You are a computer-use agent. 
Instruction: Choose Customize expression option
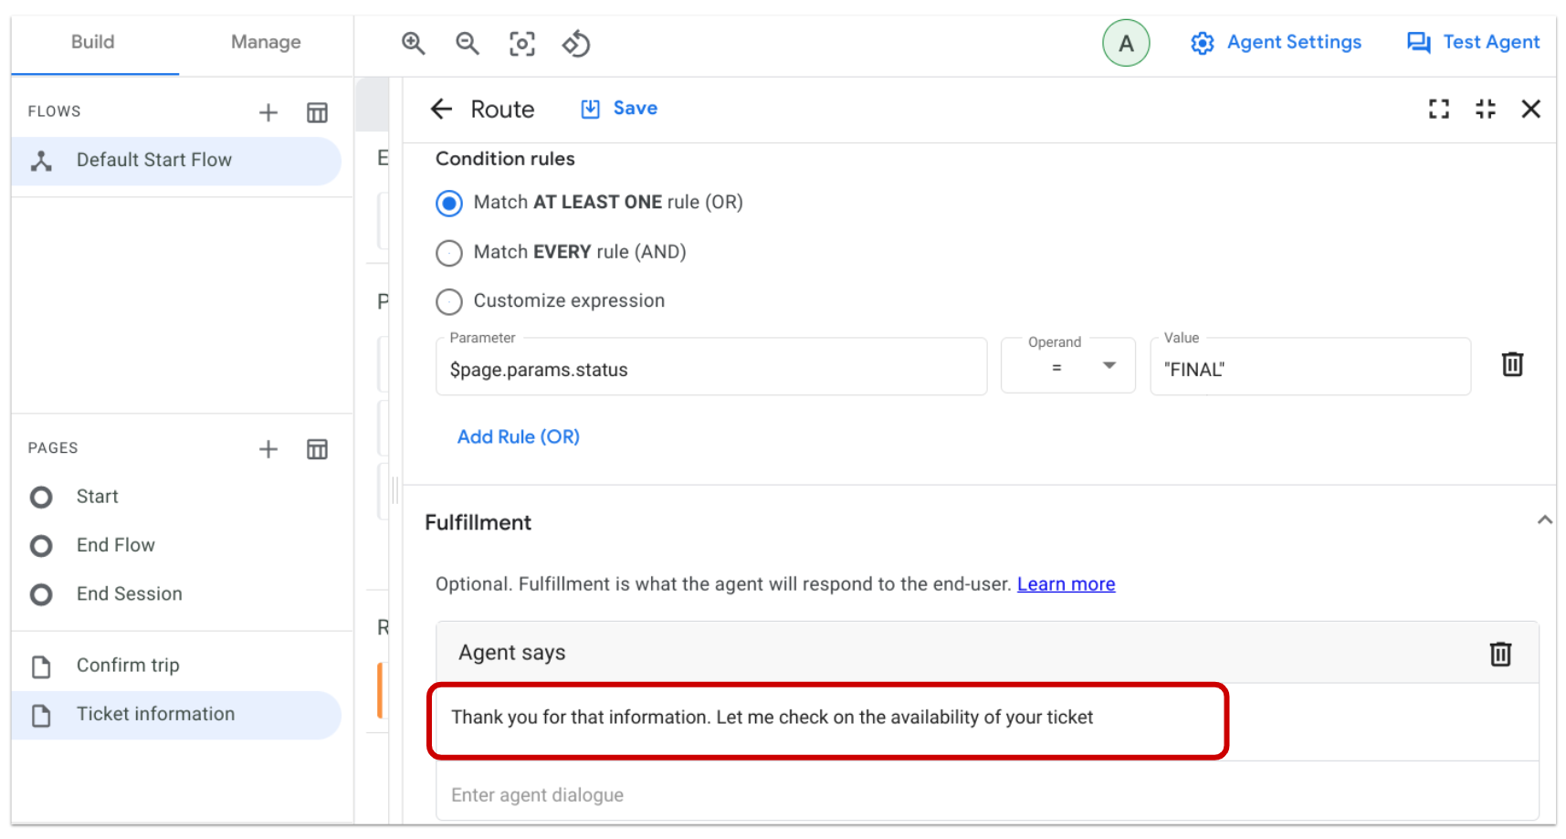[448, 301]
